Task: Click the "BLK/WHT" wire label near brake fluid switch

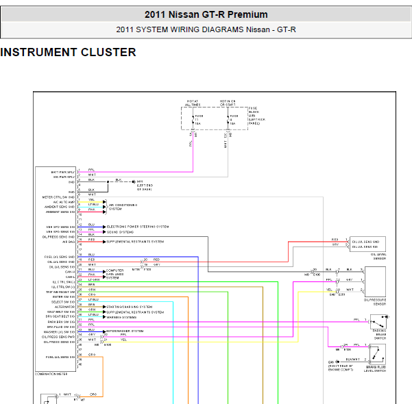Action: (353, 359)
